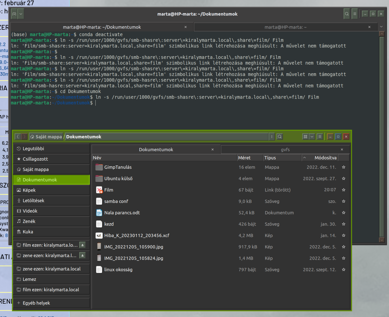Screen dimensions: 389x317
Task: Sort by Méret column header
Action: coord(250,158)
